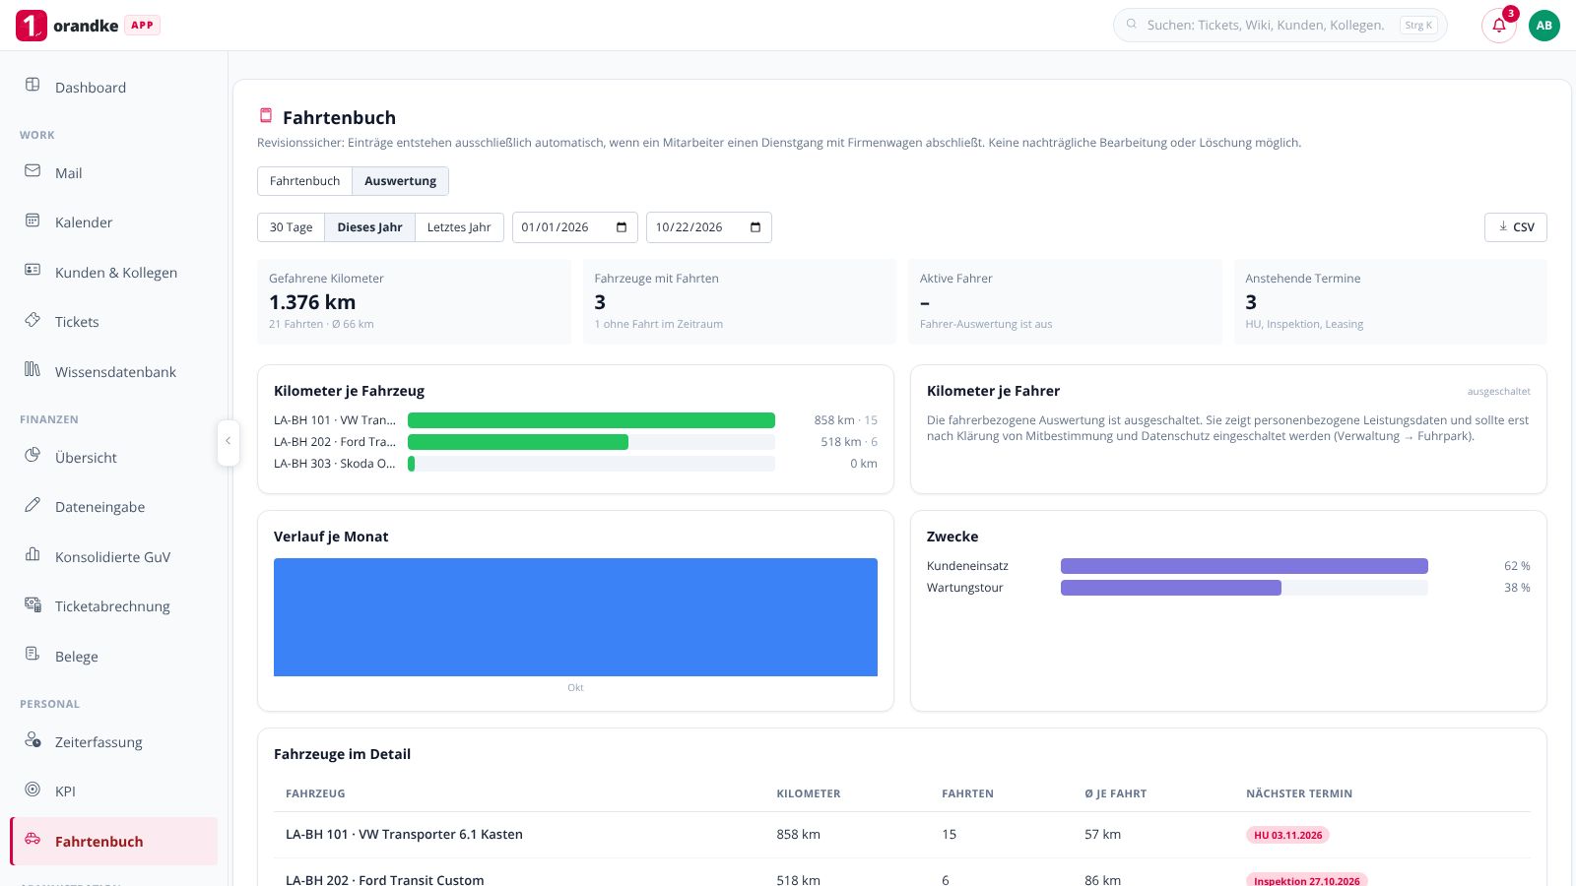
Task: Click the HU 03.11.2026 badge
Action: pyautogui.click(x=1287, y=835)
